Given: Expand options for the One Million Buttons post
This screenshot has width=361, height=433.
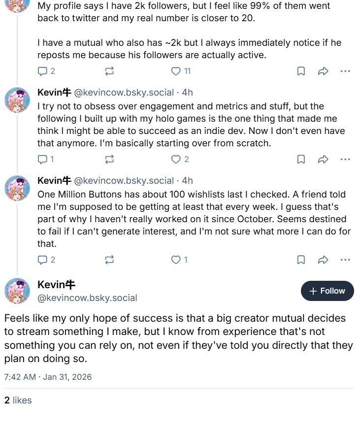Looking at the screenshot, I should click(x=345, y=260).
